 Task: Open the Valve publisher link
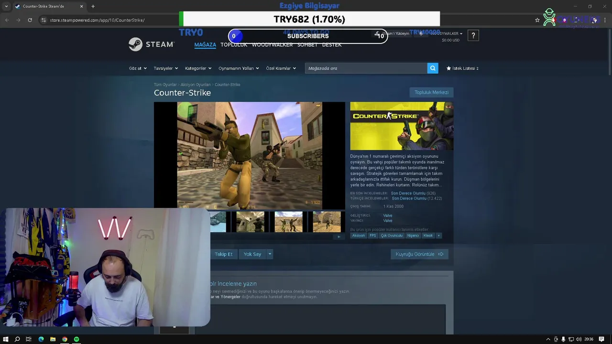tap(388, 221)
